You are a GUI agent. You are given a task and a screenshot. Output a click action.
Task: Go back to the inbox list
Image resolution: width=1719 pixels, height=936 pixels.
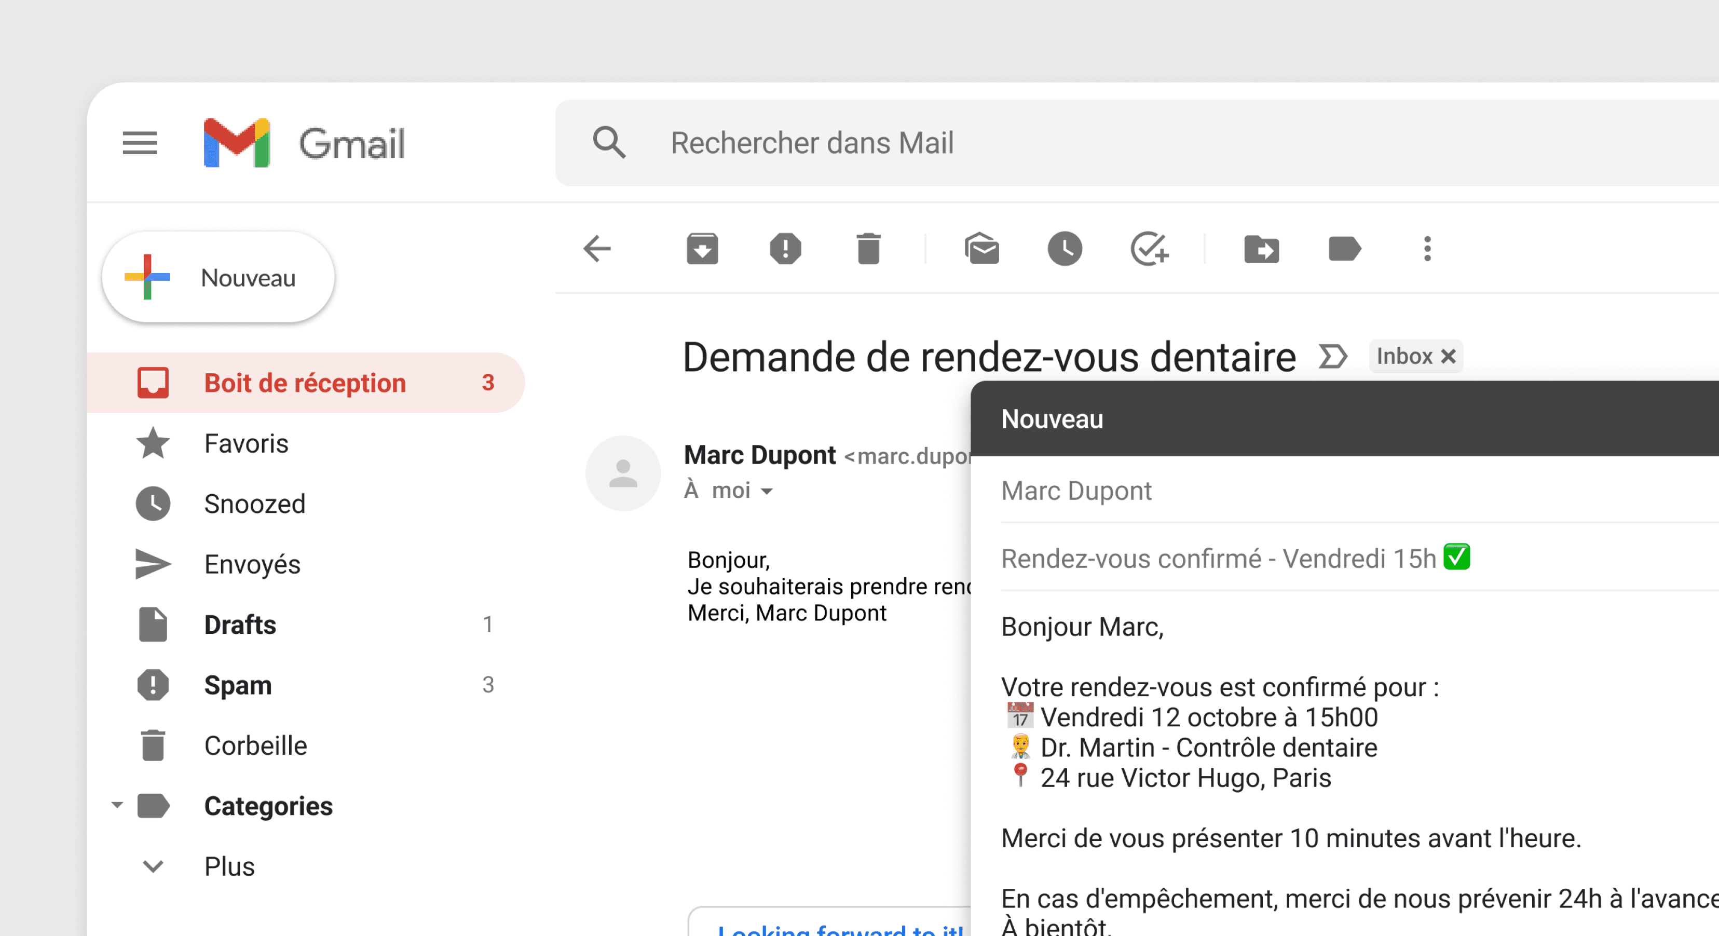pos(597,249)
